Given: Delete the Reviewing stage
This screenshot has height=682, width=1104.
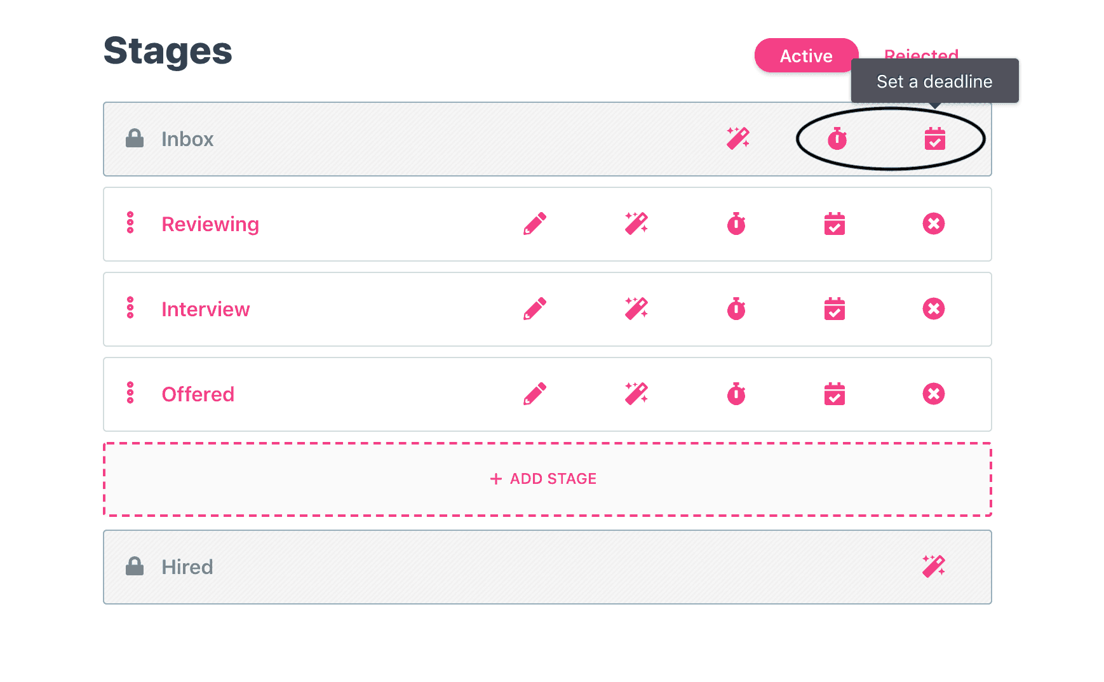Looking at the screenshot, I should [934, 224].
